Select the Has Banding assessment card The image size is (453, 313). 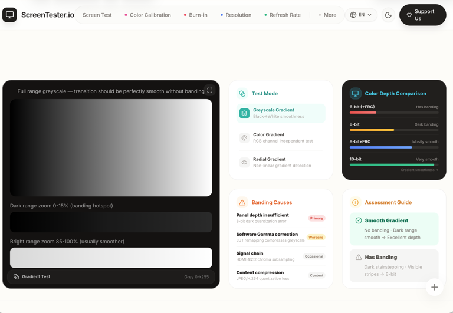coord(394,266)
